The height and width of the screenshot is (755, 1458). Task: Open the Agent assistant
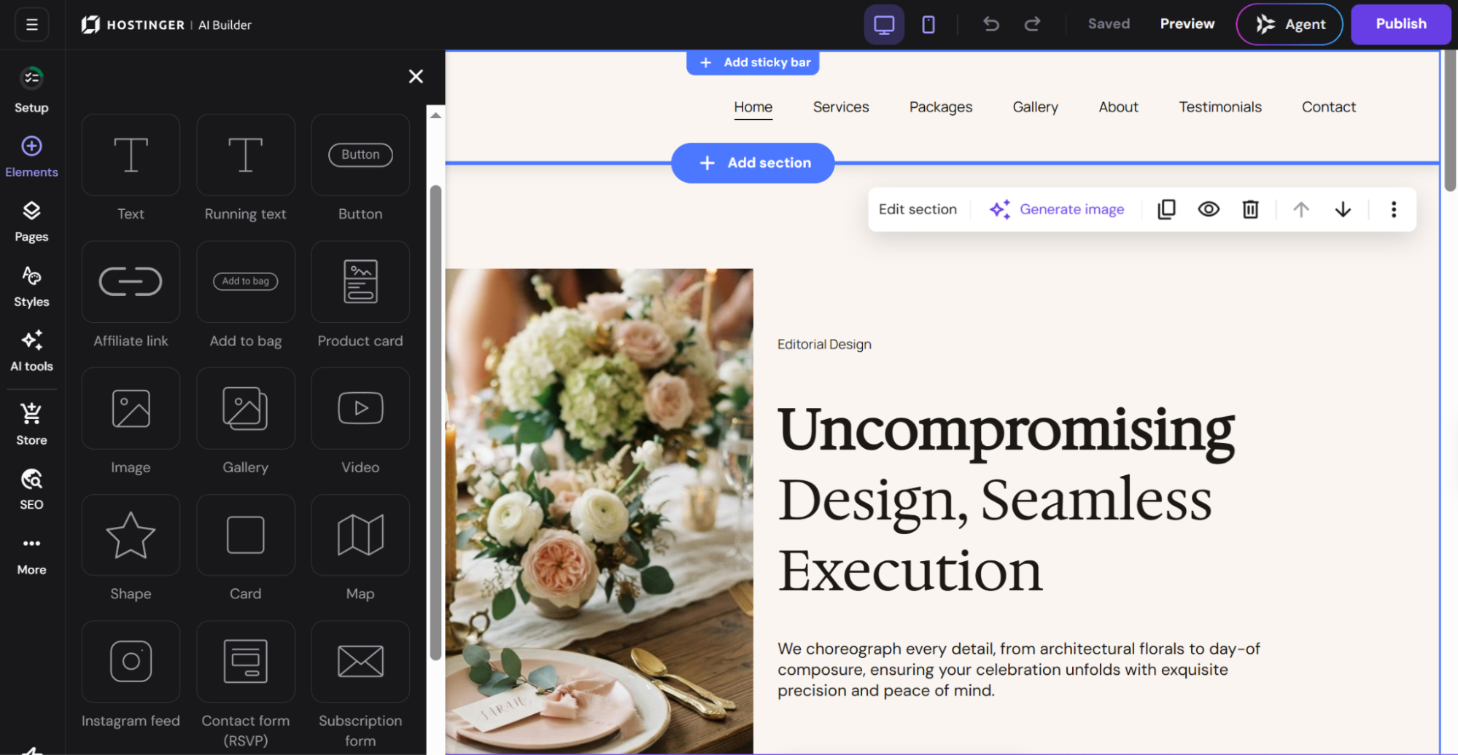pyautogui.click(x=1290, y=24)
